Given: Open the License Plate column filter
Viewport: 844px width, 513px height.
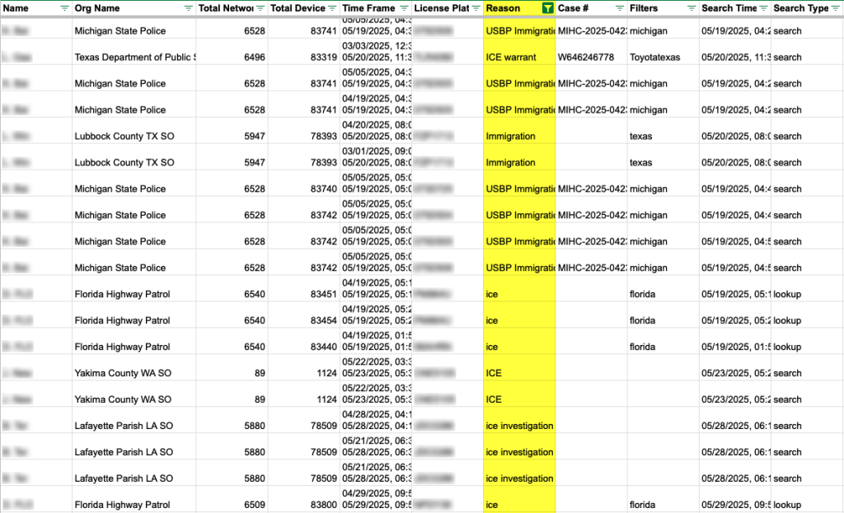Looking at the screenshot, I should pos(476,8).
